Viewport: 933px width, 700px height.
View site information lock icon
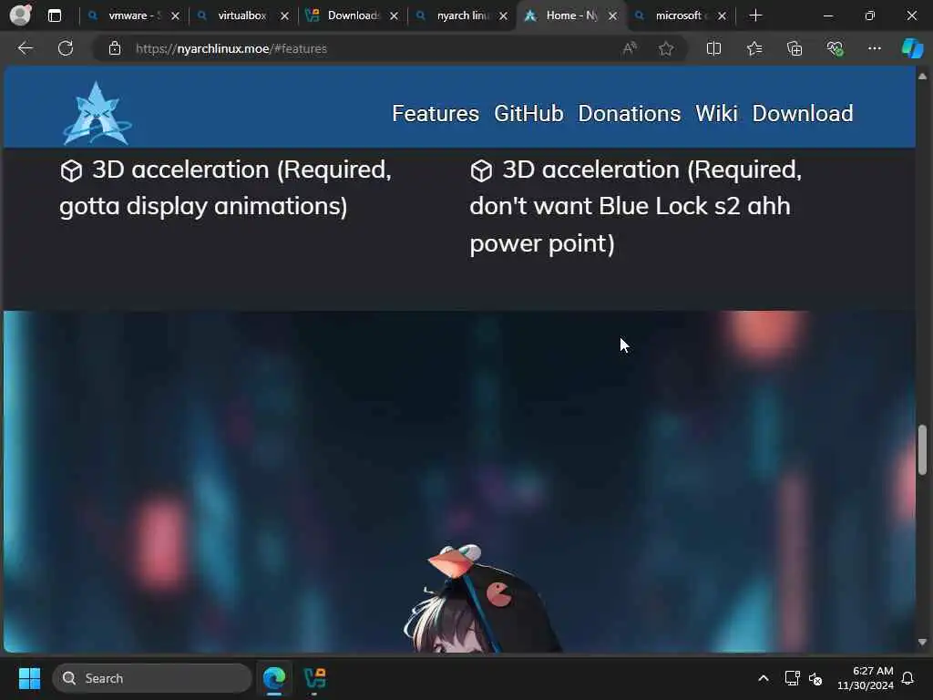click(115, 49)
